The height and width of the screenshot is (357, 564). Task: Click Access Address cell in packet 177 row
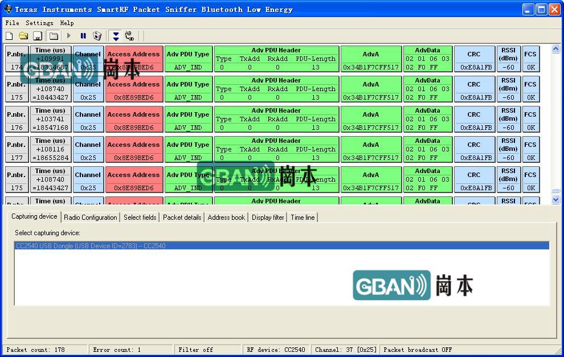[134, 150]
